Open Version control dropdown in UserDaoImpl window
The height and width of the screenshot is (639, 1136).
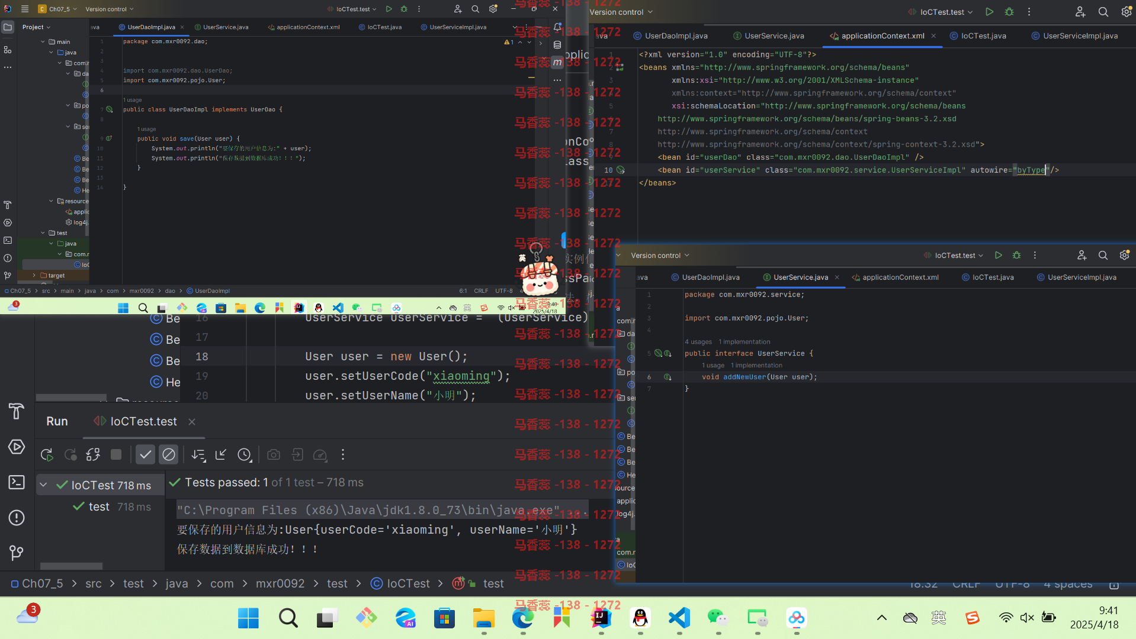tap(110, 9)
